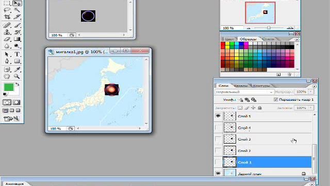Viewport: 330px width, 186px height.
Task: Select the Type tool
Action: (x=17, y=54)
